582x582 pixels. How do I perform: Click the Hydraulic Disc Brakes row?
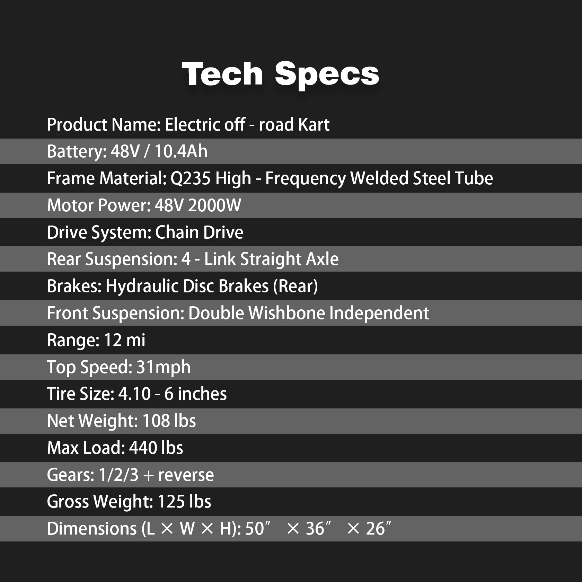tap(182, 286)
